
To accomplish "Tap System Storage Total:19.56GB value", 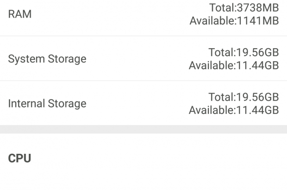I will [x=243, y=52].
